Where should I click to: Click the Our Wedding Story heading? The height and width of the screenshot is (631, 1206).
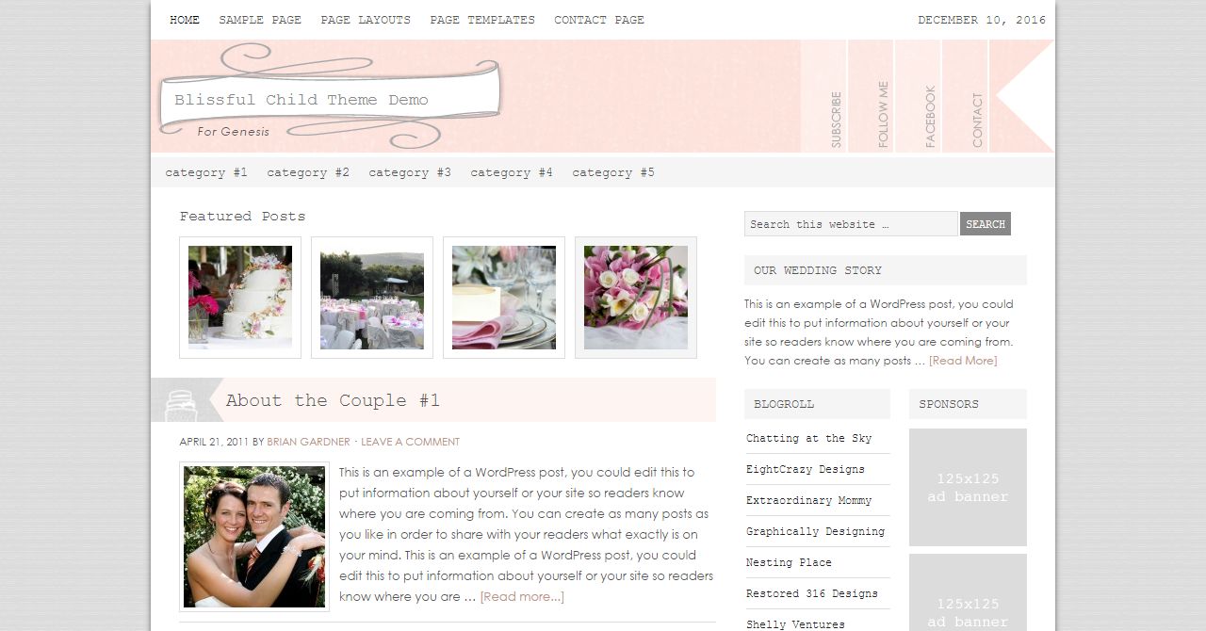818,270
